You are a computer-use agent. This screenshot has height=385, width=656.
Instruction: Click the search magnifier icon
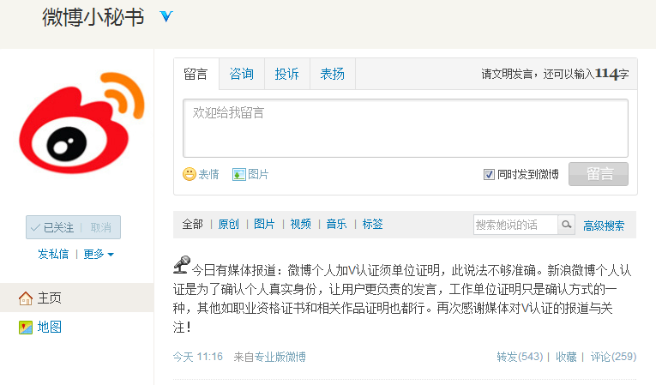tap(566, 225)
